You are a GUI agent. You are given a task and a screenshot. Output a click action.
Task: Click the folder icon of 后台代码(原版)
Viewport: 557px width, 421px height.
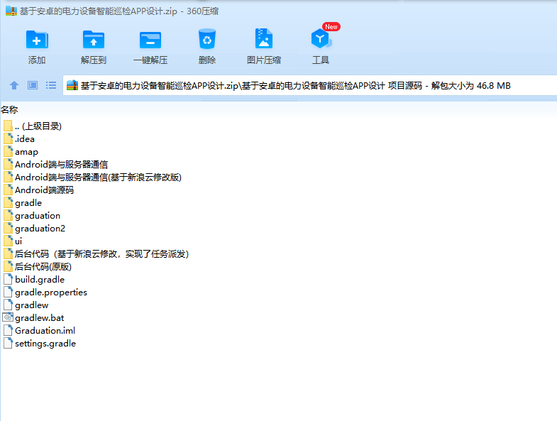pyautogui.click(x=9, y=267)
